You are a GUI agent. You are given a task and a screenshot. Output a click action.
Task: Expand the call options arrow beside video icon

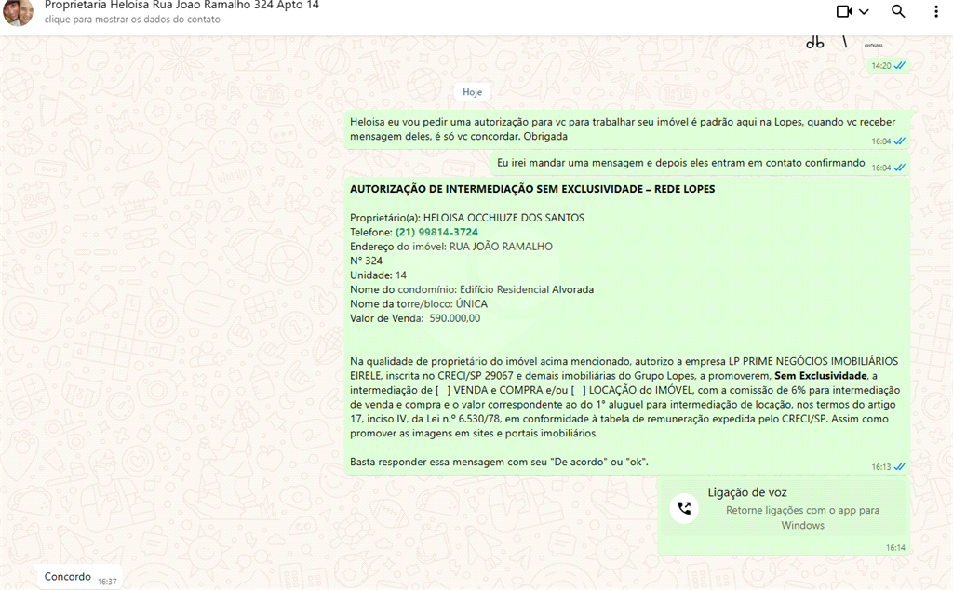coord(865,12)
